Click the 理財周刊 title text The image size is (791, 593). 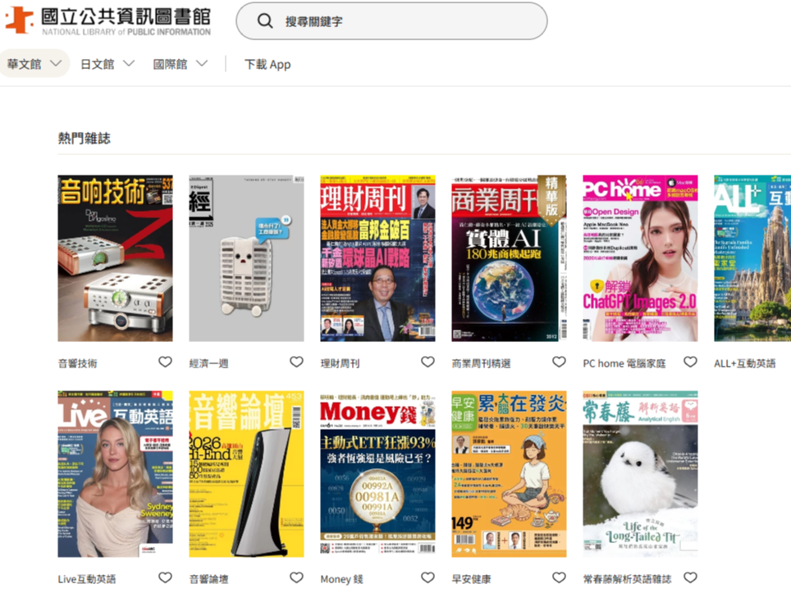[x=340, y=363]
